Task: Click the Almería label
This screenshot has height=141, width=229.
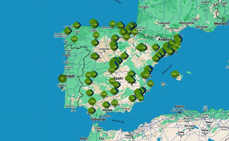Action: coord(126,109)
